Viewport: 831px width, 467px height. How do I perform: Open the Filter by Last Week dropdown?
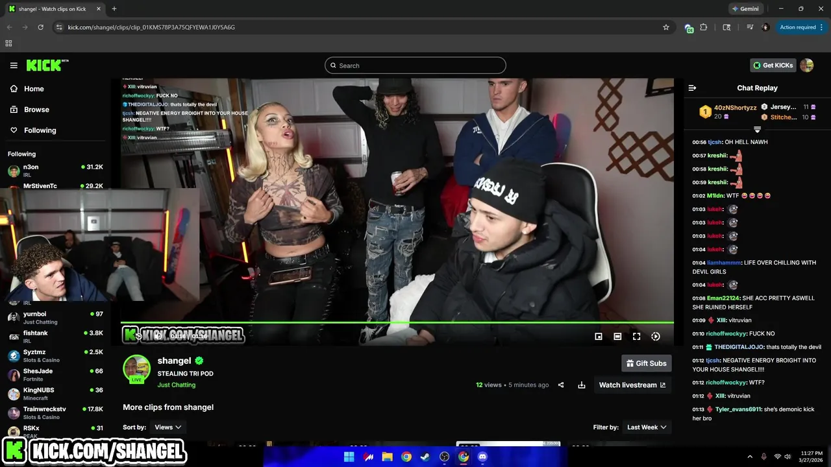tap(647, 427)
